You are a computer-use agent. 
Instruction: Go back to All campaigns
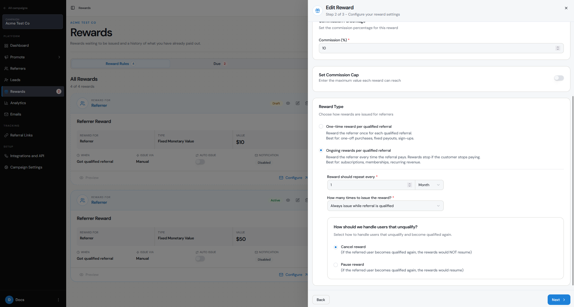16,8
